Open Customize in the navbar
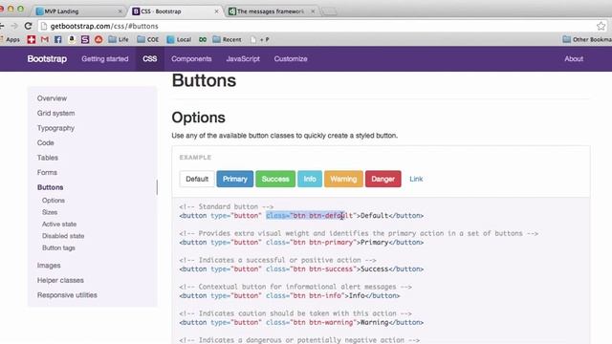Screen dimensions: 612x344 click(x=291, y=59)
